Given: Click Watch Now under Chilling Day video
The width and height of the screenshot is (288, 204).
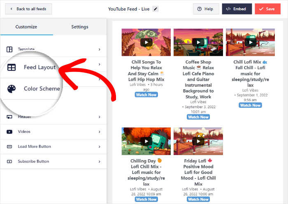Looking at the screenshot, I should 146,199.
